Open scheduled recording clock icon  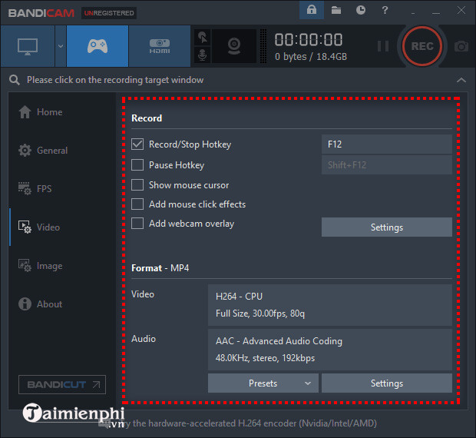click(x=361, y=10)
